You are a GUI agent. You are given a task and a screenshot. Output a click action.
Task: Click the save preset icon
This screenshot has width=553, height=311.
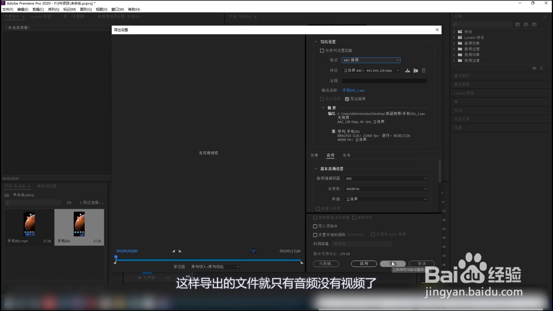click(407, 70)
